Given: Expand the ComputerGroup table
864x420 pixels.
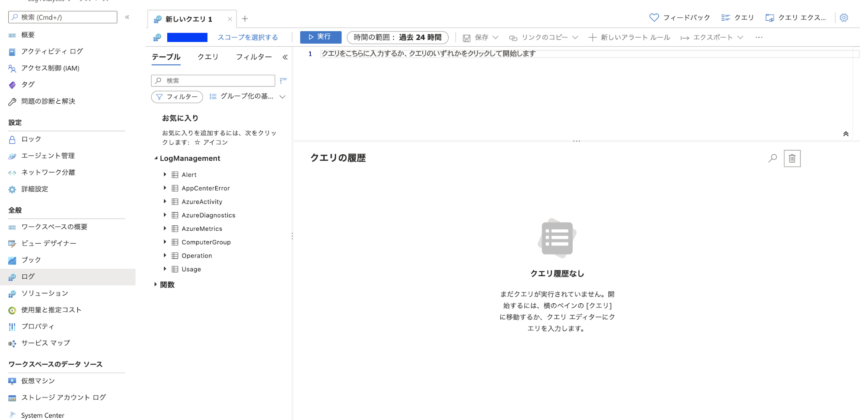Looking at the screenshot, I should pos(165,242).
